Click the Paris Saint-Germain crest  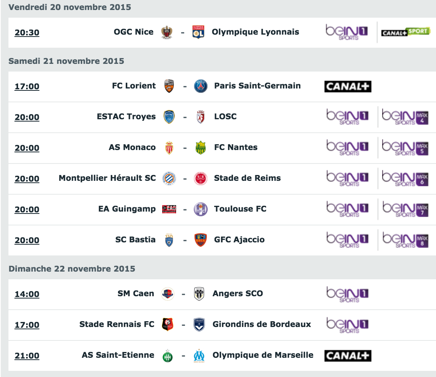coord(200,86)
